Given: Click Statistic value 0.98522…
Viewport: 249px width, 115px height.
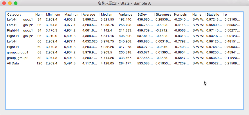Looking at the screenshot, I should pyautogui.click(x=214, y=64).
